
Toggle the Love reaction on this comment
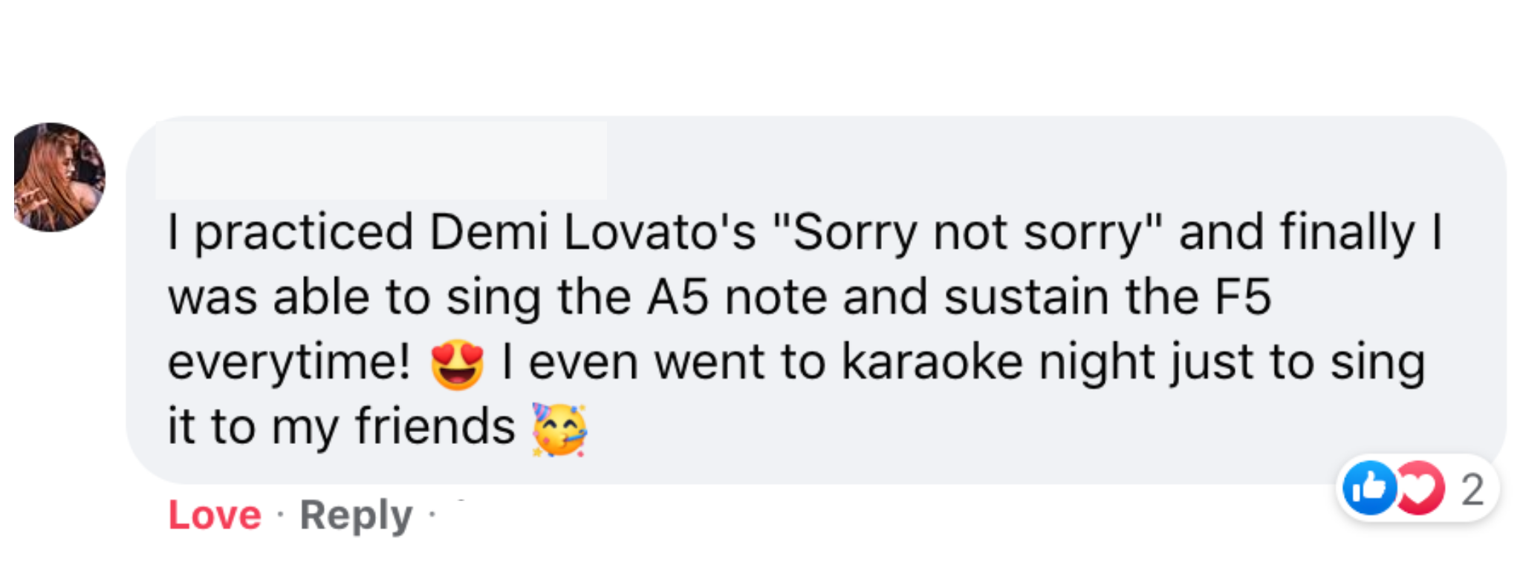pos(215,515)
